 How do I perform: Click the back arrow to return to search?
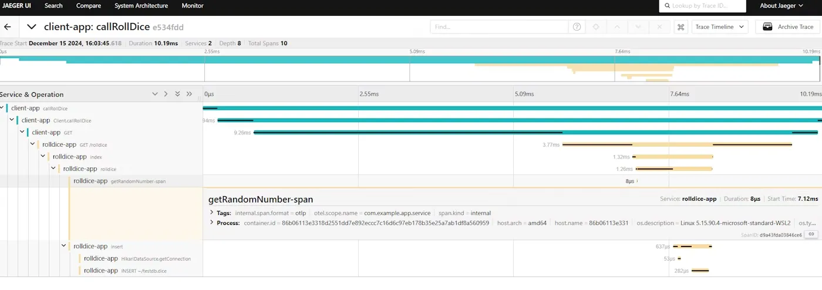8,27
